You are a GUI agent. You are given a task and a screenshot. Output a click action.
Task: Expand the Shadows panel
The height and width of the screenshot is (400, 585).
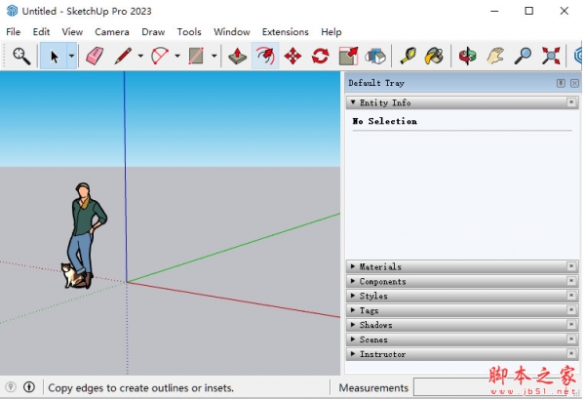pos(353,325)
